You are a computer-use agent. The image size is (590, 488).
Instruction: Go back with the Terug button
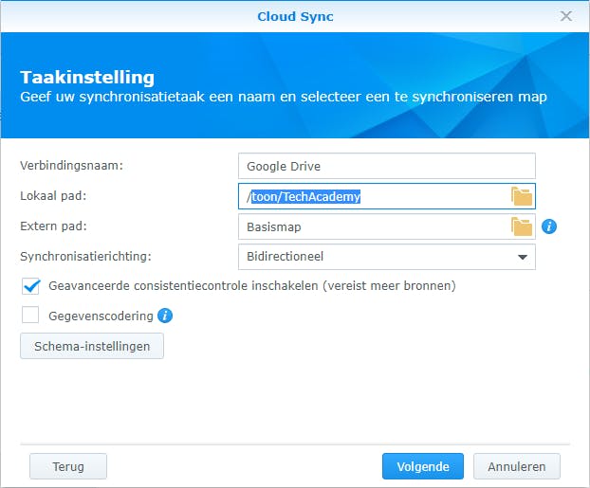tap(68, 466)
